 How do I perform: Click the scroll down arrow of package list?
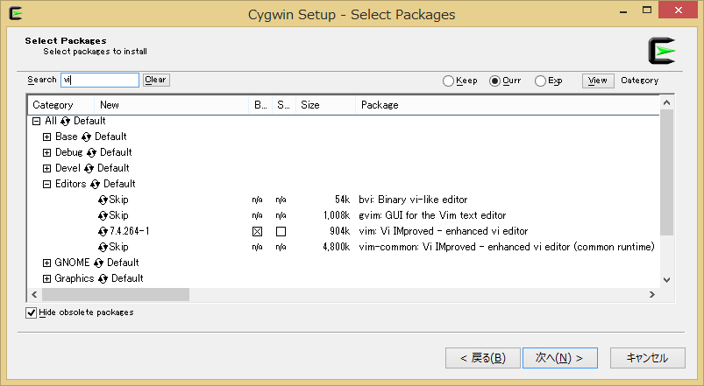[666, 280]
